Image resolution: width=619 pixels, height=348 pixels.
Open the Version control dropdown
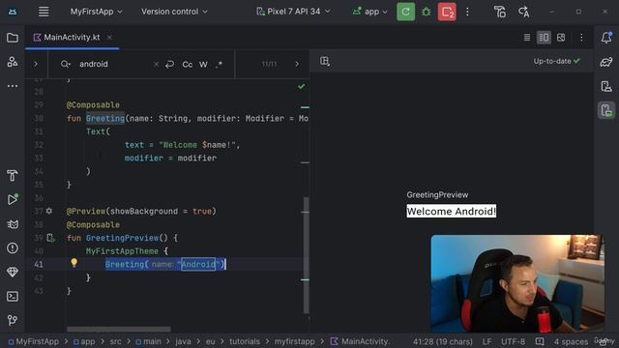coord(174,12)
